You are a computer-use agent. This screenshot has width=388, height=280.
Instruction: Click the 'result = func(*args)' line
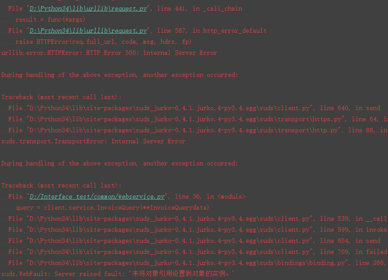tap(50, 20)
